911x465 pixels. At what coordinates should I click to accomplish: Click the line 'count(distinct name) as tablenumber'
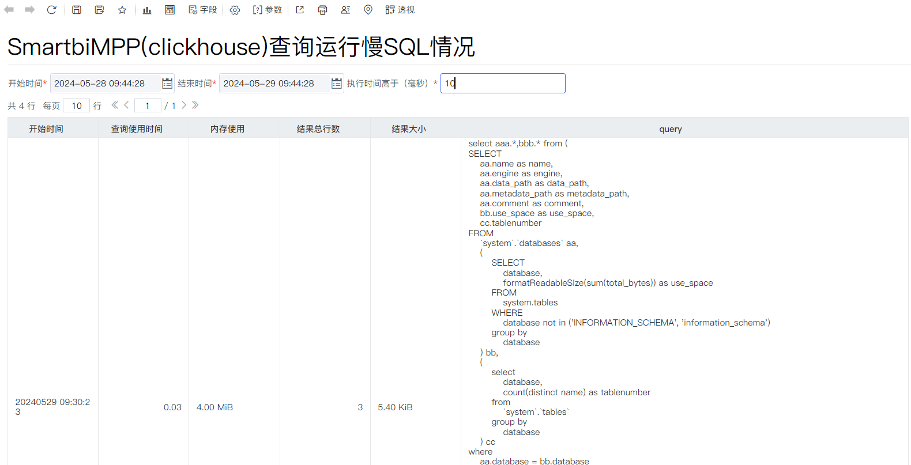[x=577, y=392]
